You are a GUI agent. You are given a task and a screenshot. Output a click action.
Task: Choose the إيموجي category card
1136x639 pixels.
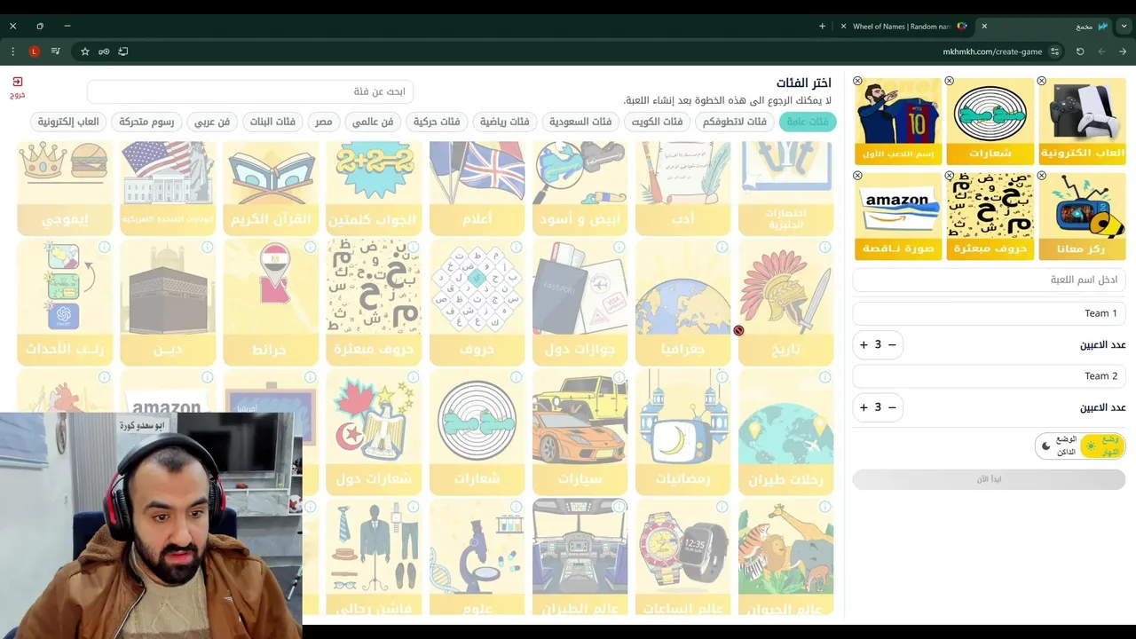pos(66,187)
